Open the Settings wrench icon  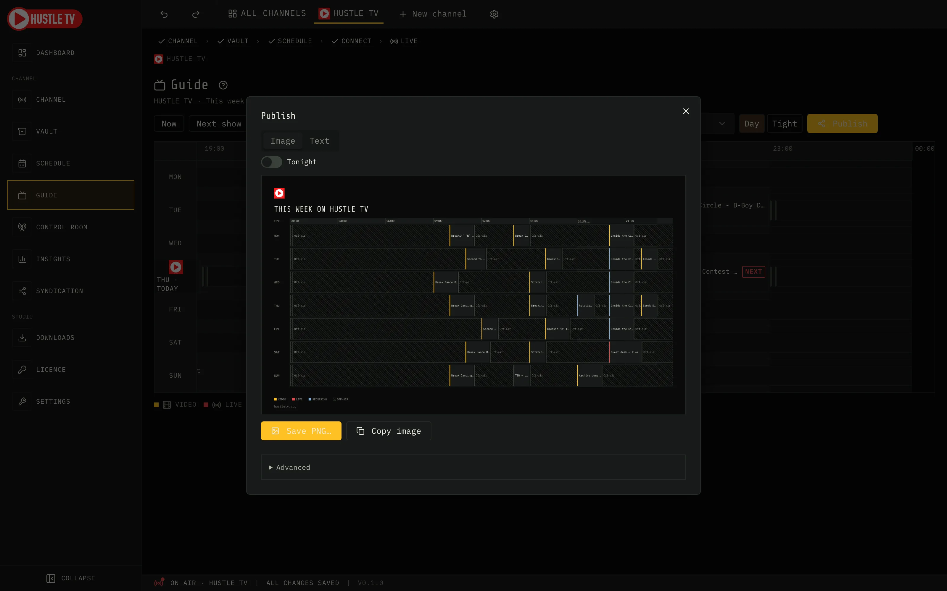[x=22, y=401]
